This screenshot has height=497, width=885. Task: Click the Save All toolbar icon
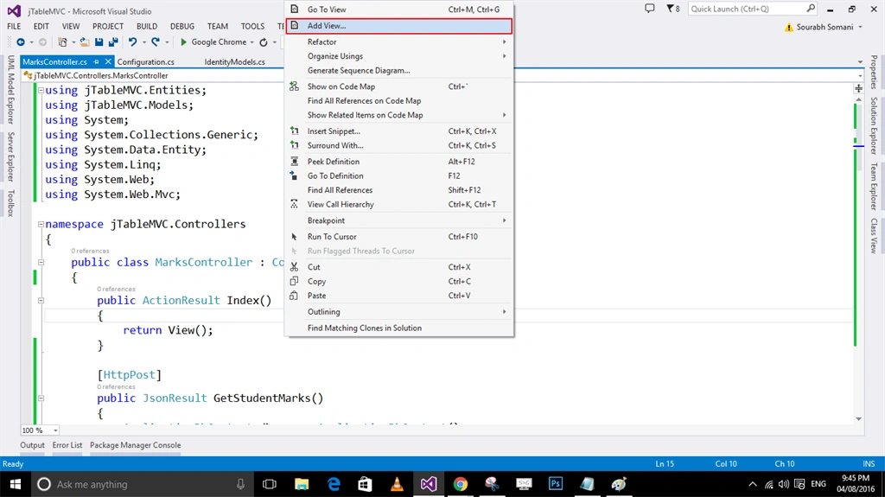[113, 41]
